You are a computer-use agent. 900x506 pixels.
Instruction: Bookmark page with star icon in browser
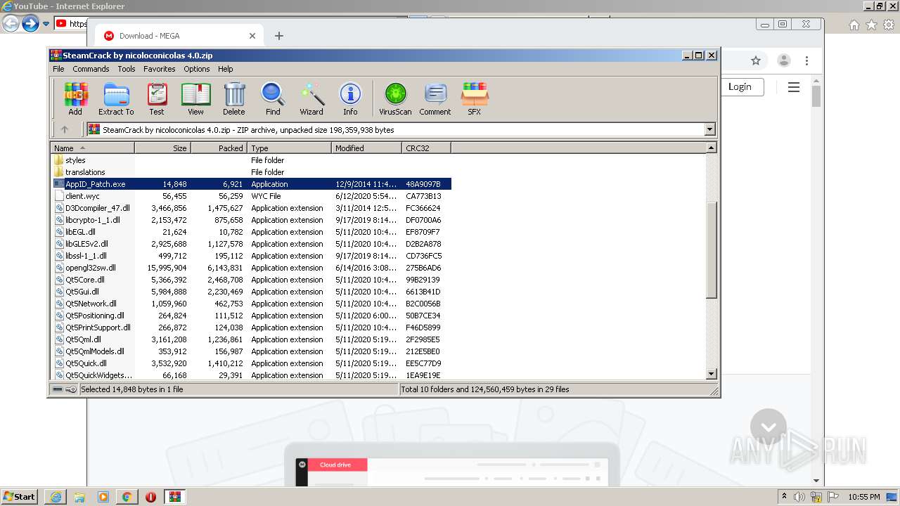(756, 61)
